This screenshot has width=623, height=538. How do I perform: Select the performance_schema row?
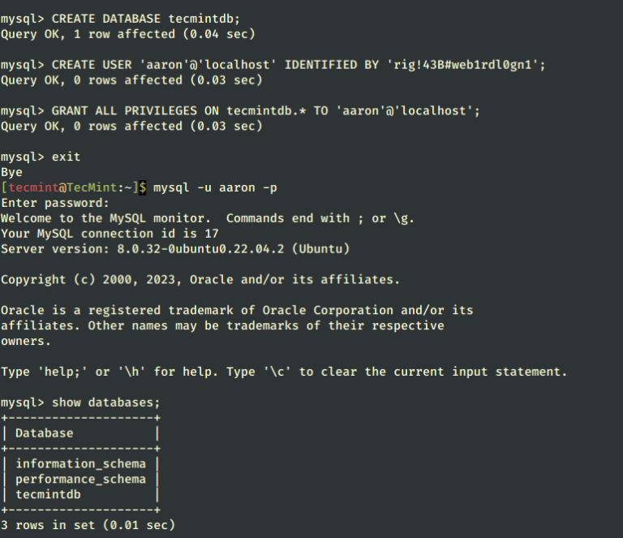click(80, 479)
